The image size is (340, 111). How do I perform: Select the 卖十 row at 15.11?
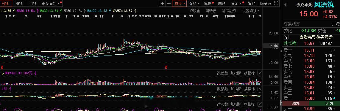pos(311,50)
